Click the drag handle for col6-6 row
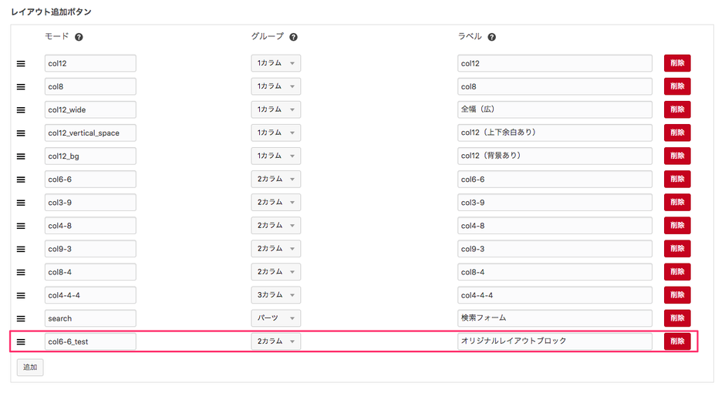 point(21,180)
